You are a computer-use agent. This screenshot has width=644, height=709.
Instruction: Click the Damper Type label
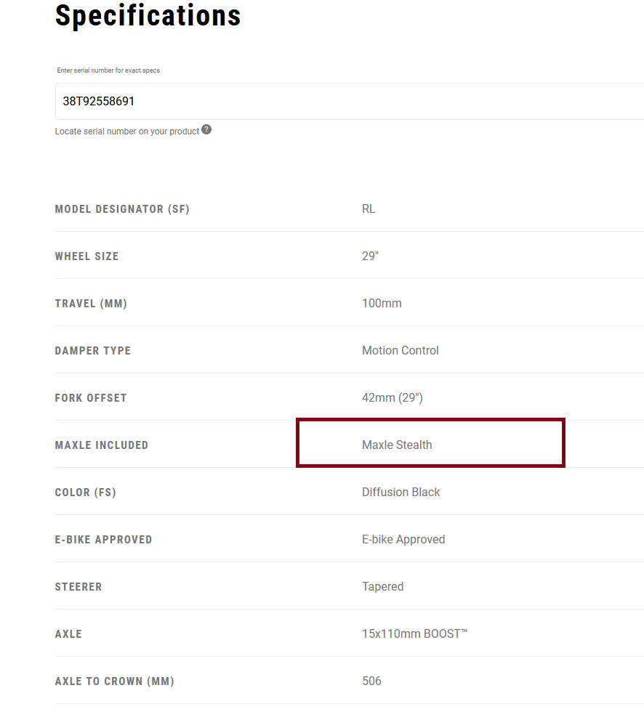coord(93,351)
